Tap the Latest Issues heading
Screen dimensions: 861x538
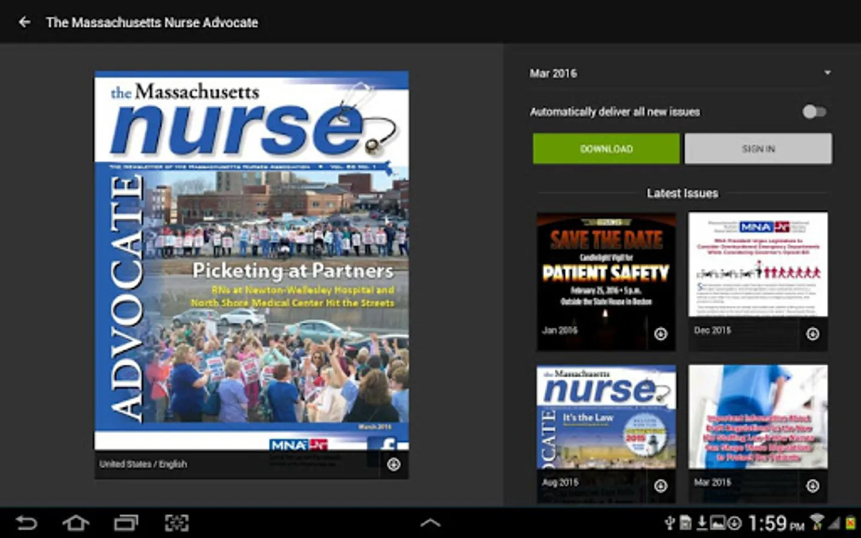coord(682,193)
